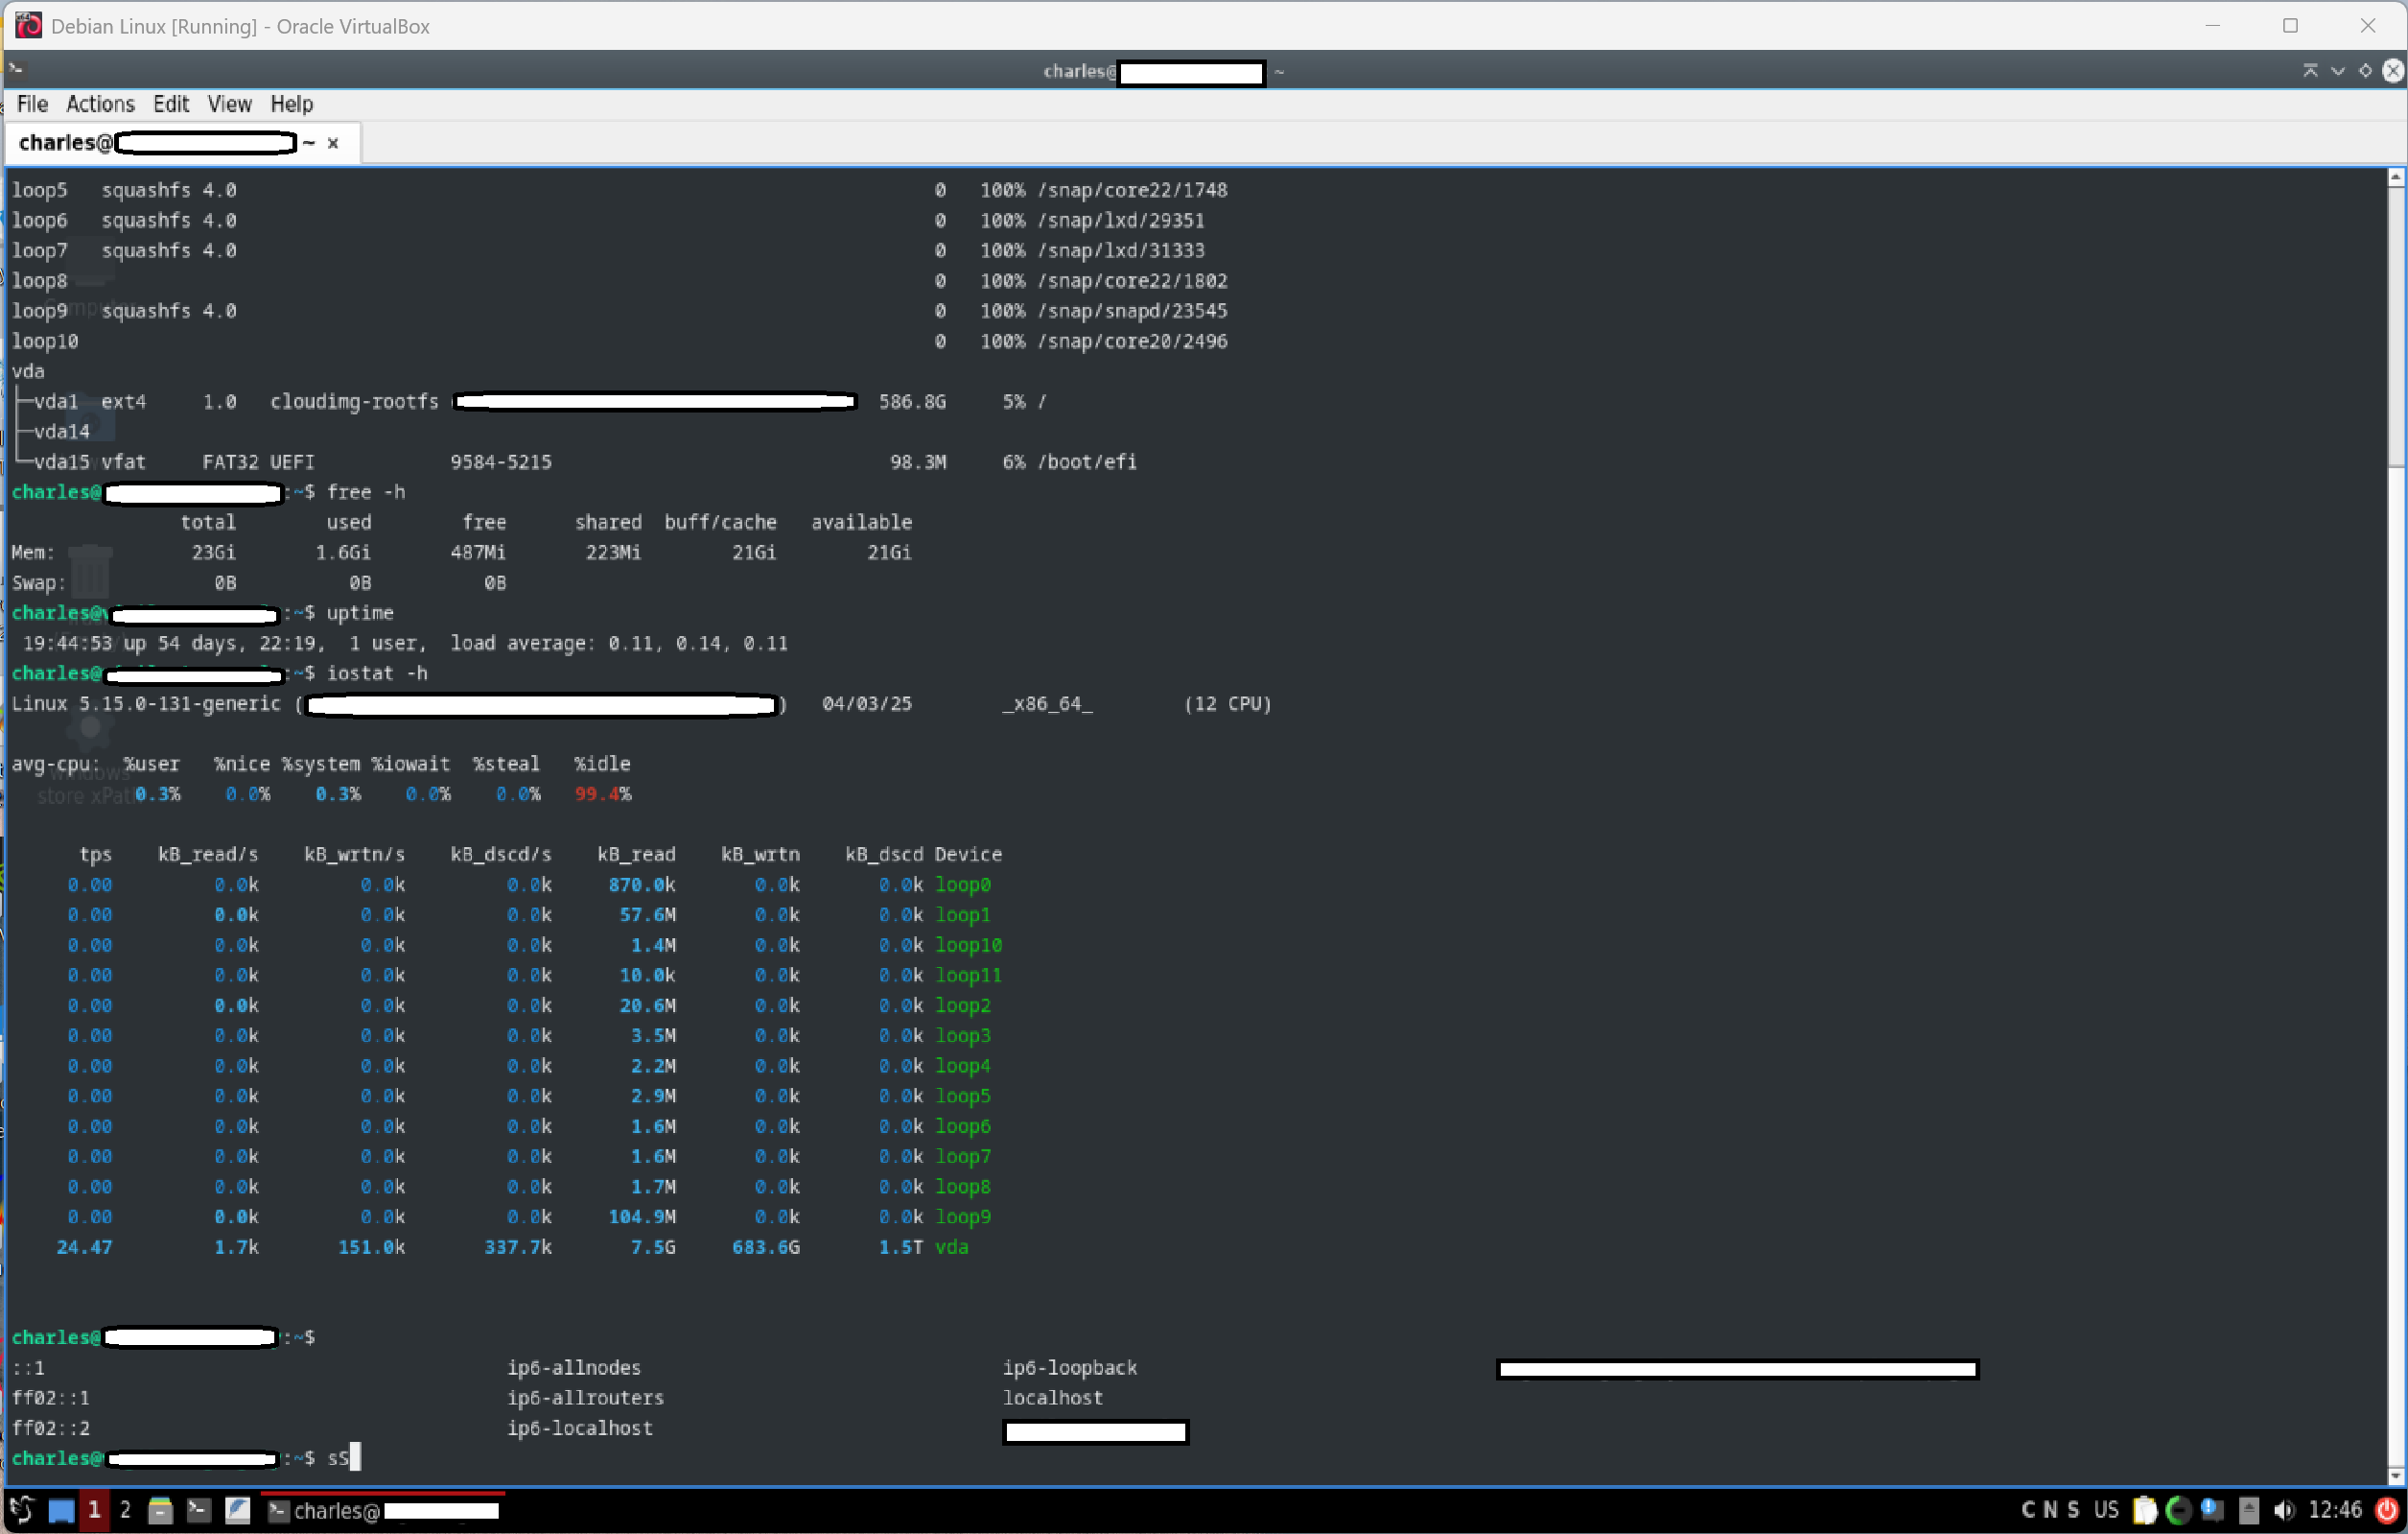Click the down chevron in terminal titlebar
Viewport: 2408px width, 1534px height.
coord(2337,70)
